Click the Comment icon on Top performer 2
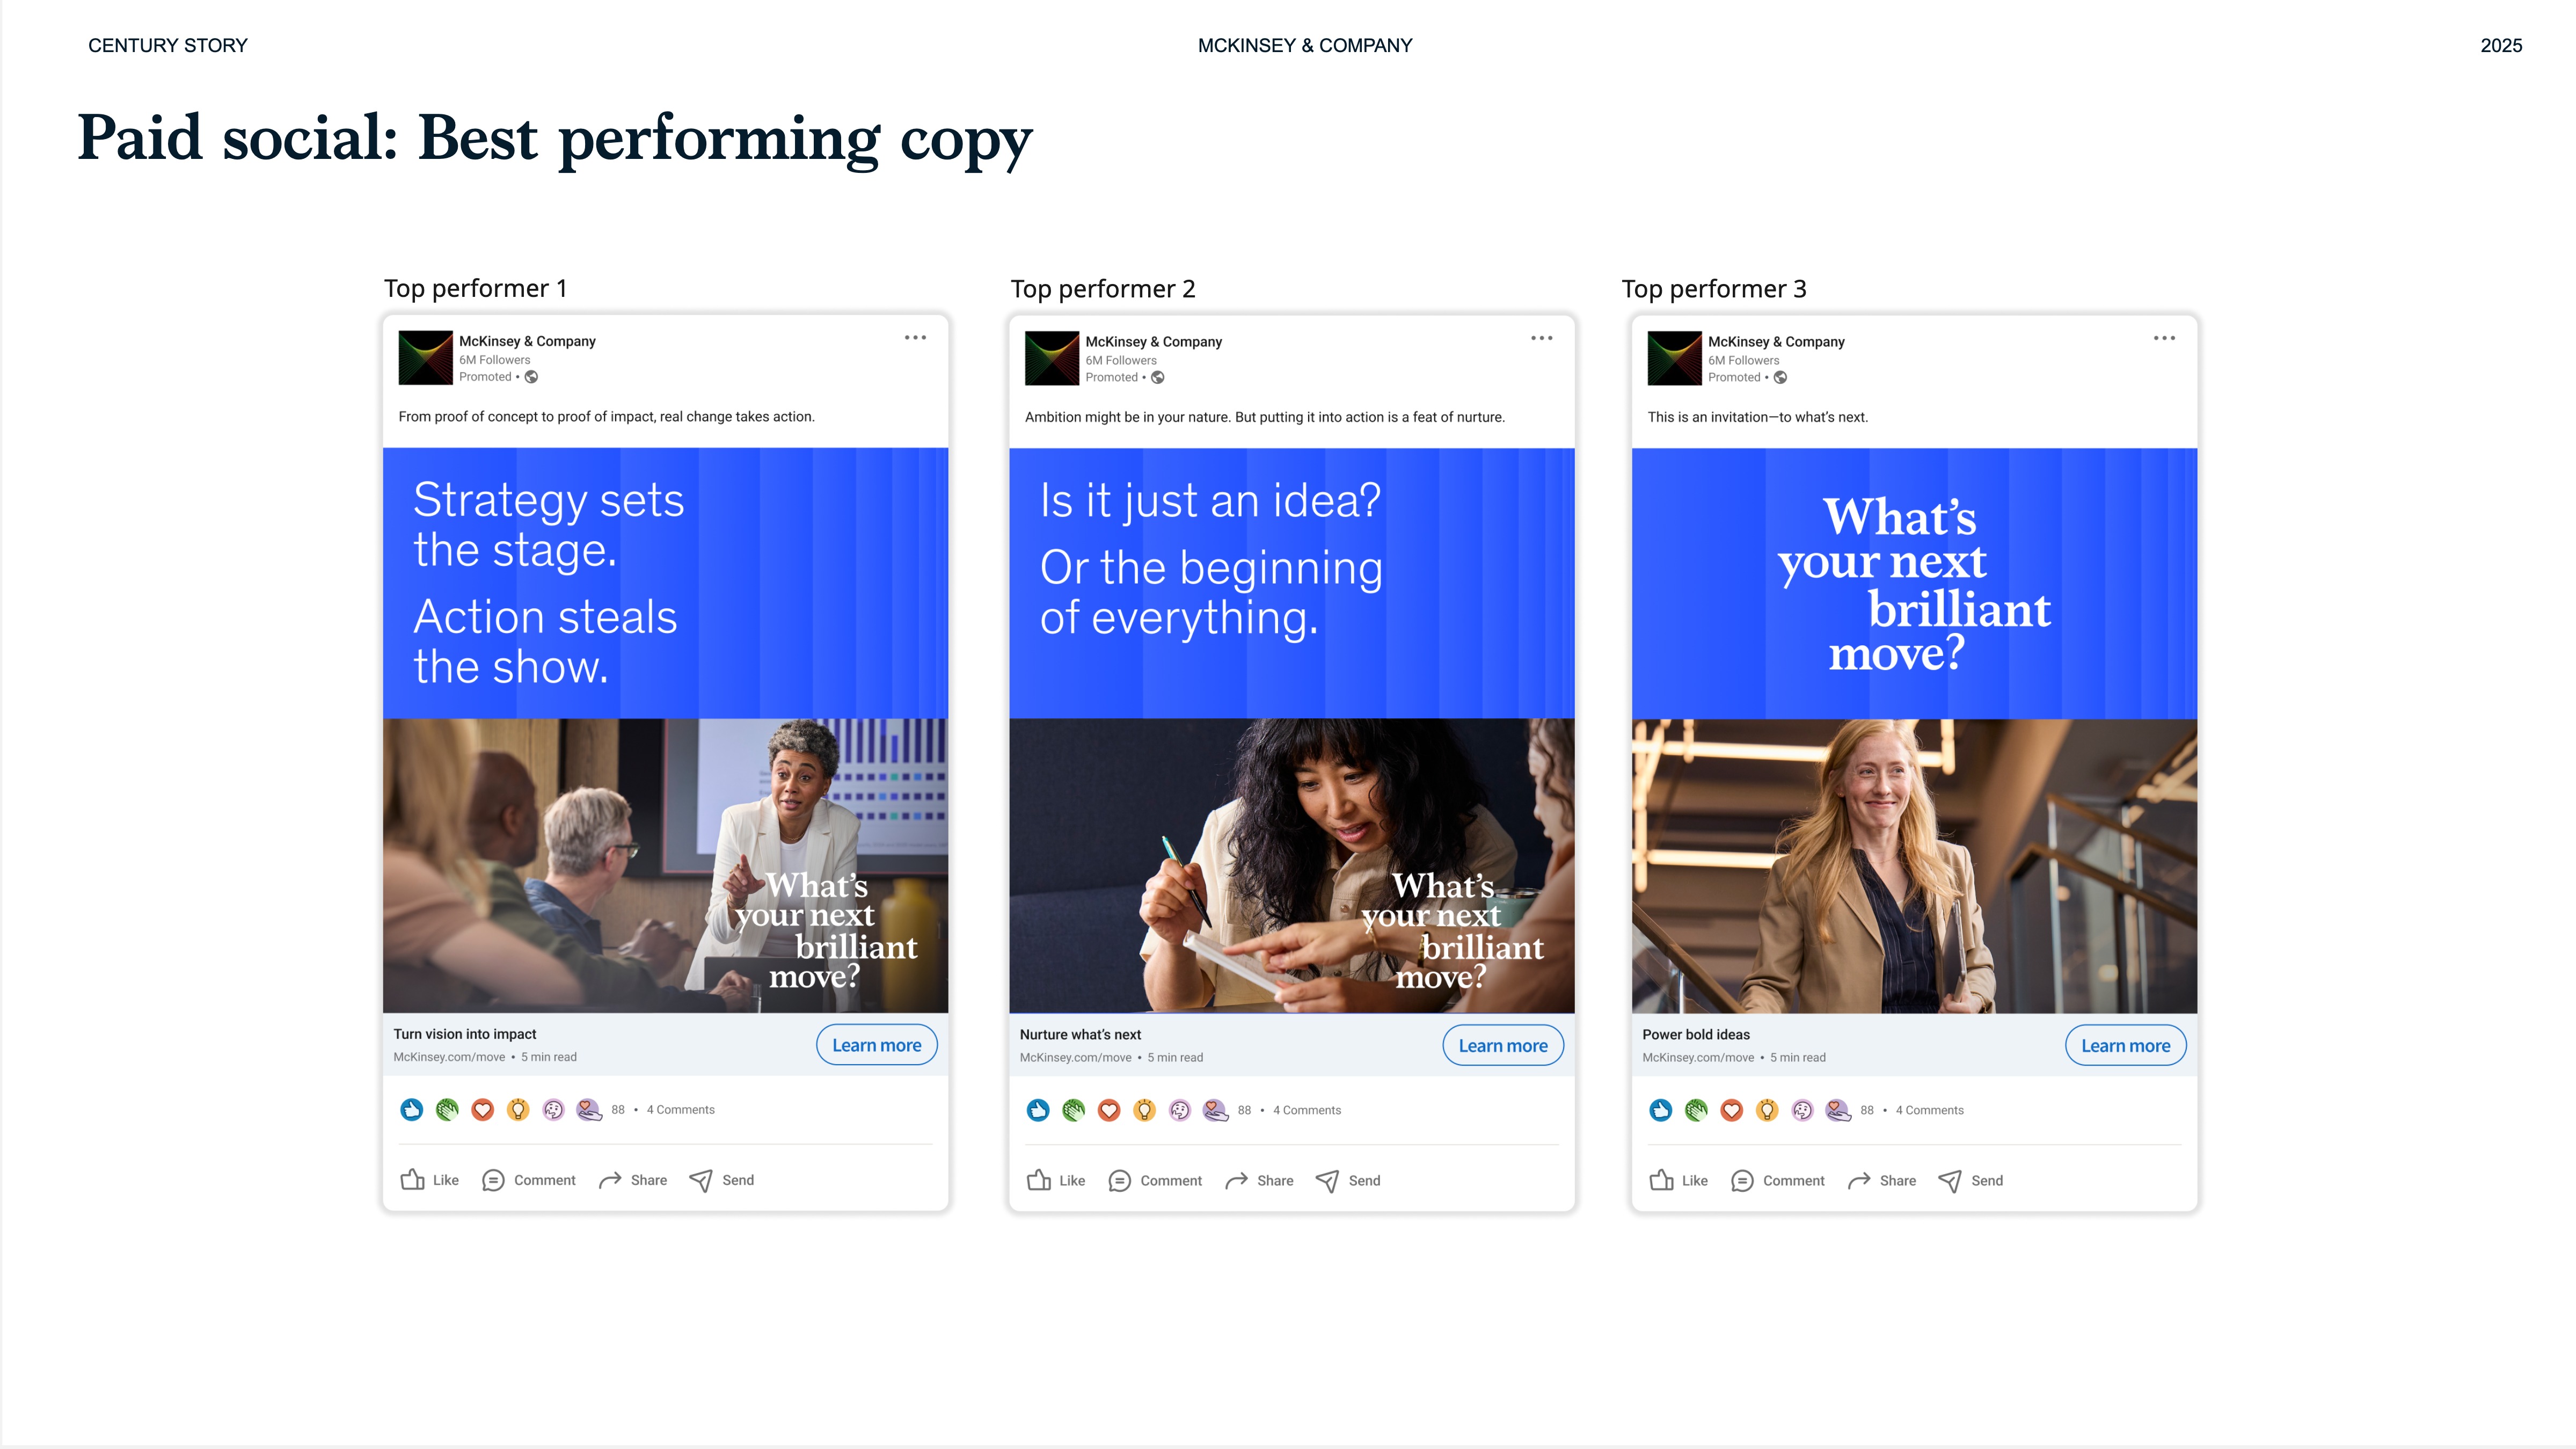This screenshot has height=1449, width=2576. [x=1119, y=1180]
